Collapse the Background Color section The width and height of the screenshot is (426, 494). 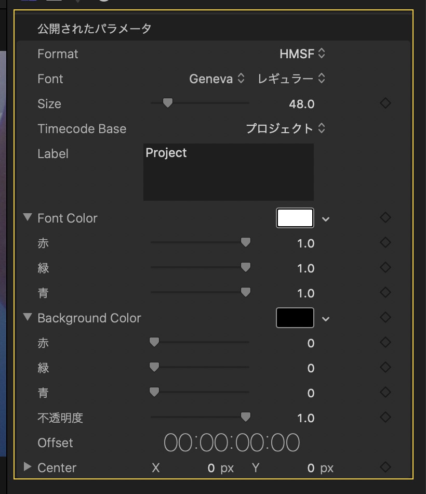coord(28,317)
